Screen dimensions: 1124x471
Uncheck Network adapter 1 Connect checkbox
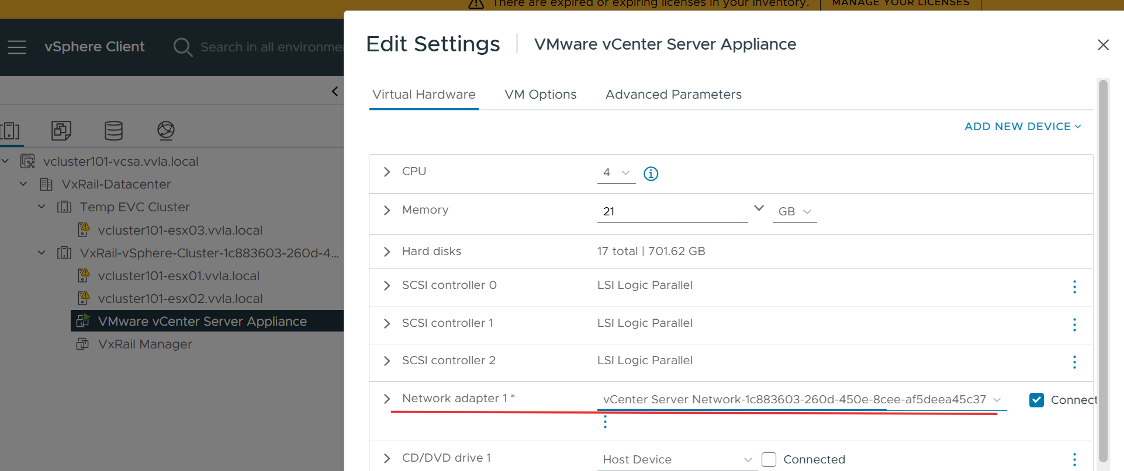[x=1036, y=400]
